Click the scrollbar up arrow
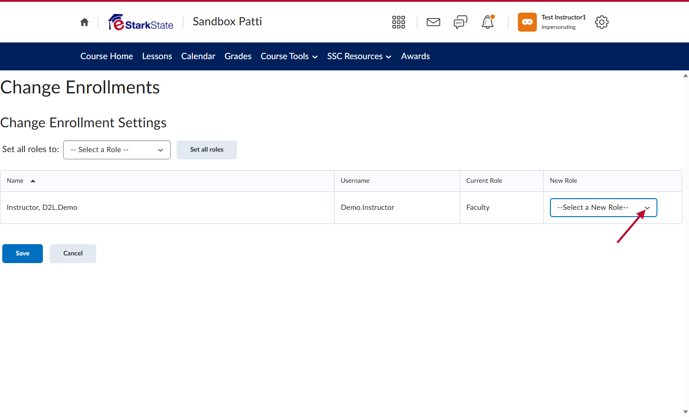 (685, 76)
